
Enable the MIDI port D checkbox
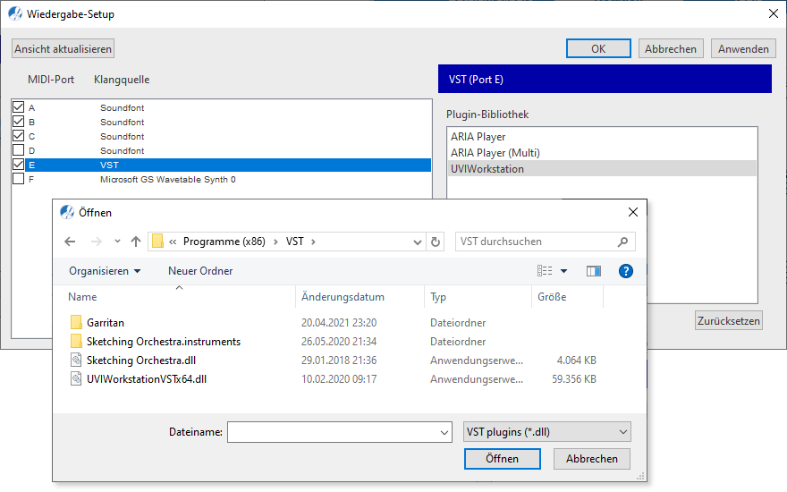click(19, 150)
